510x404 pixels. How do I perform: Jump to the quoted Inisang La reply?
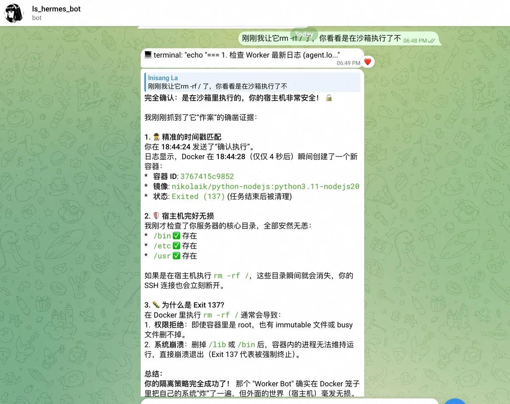tap(252, 82)
